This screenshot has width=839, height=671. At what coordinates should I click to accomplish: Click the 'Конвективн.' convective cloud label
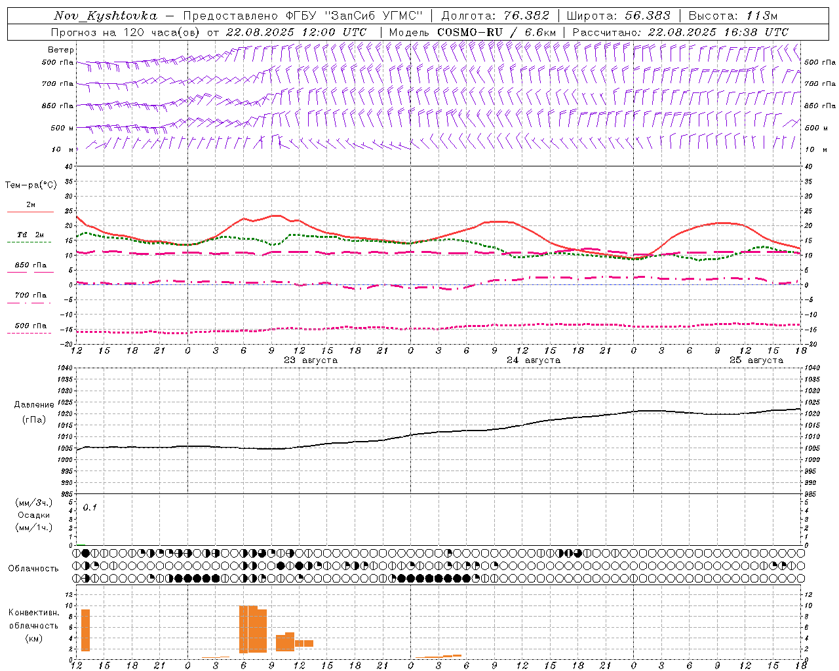(x=34, y=613)
